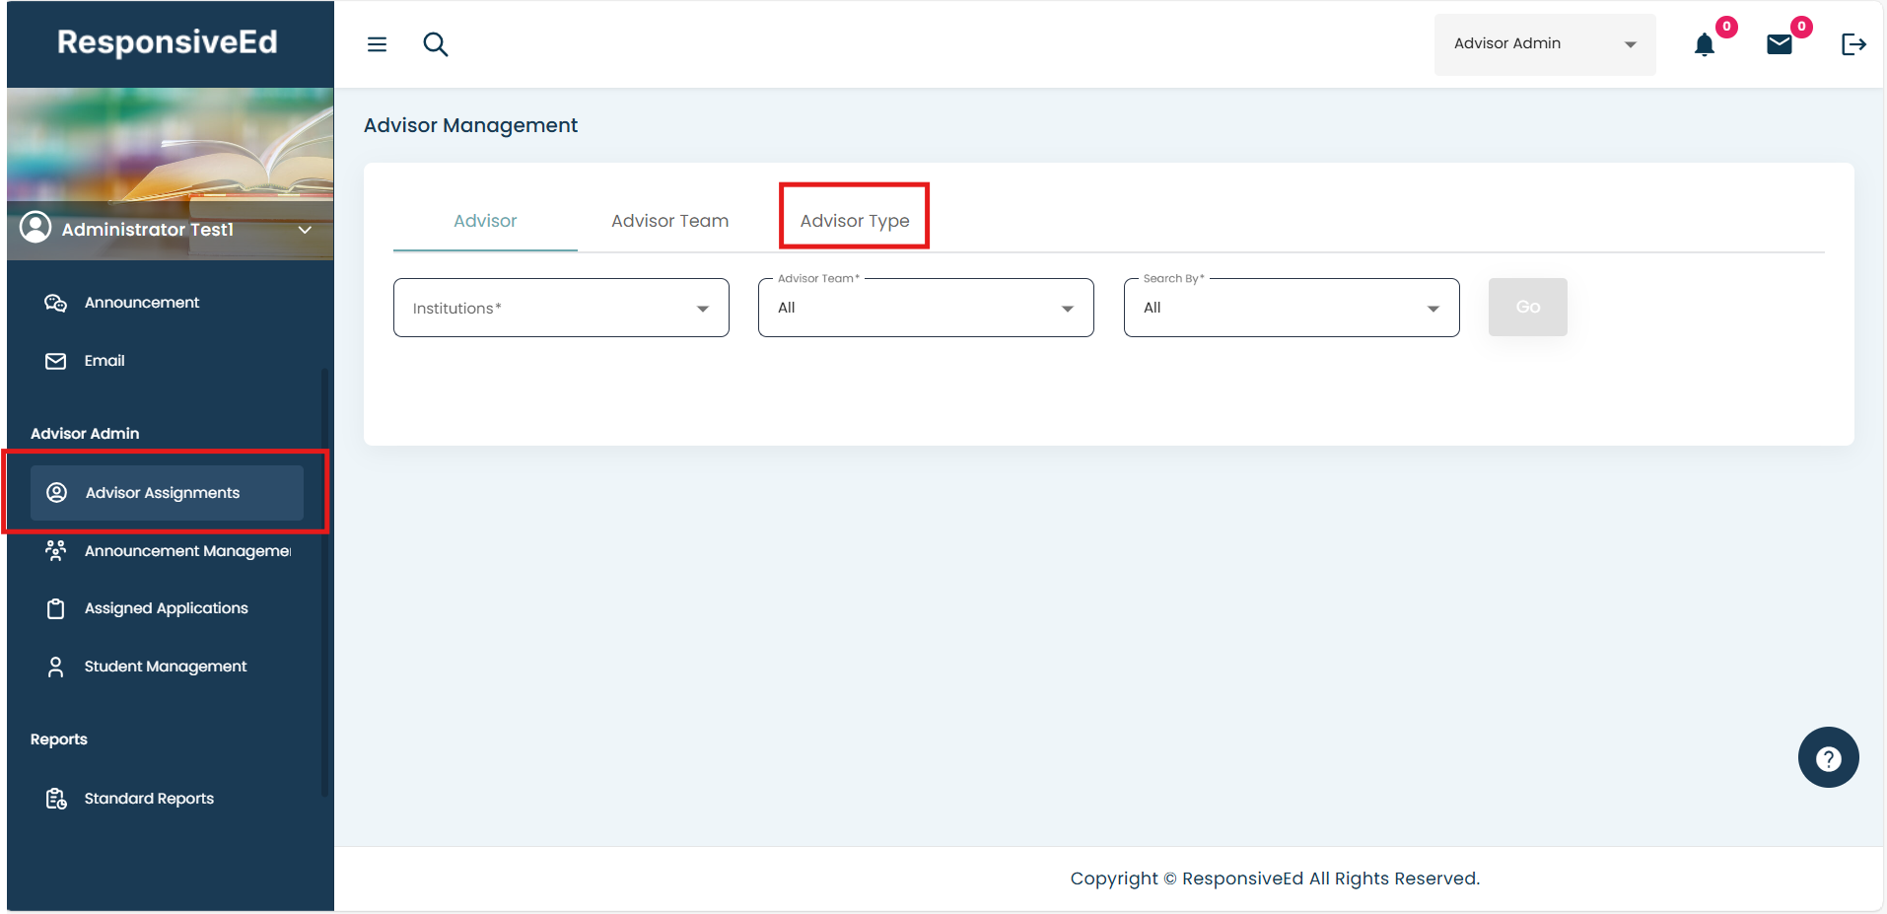This screenshot has width=1887, height=914.
Task: Click the Administrator Test1 profile avatar
Action: pyautogui.click(x=36, y=228)
